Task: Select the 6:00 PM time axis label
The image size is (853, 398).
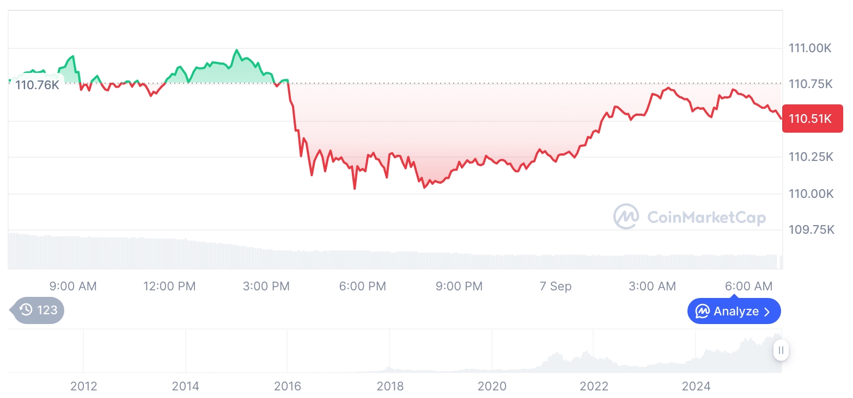Action: (x=362, y=287)
